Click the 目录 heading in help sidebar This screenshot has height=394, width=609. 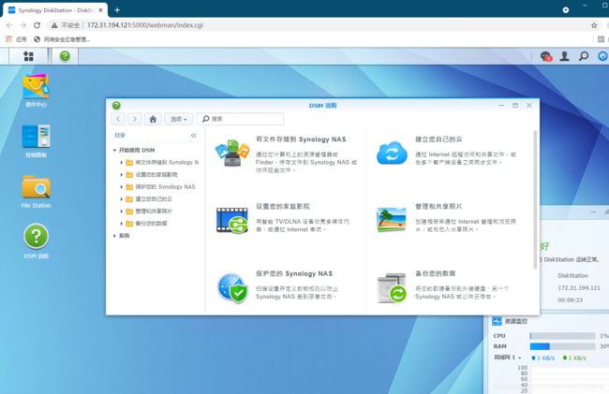pos(120,136)
